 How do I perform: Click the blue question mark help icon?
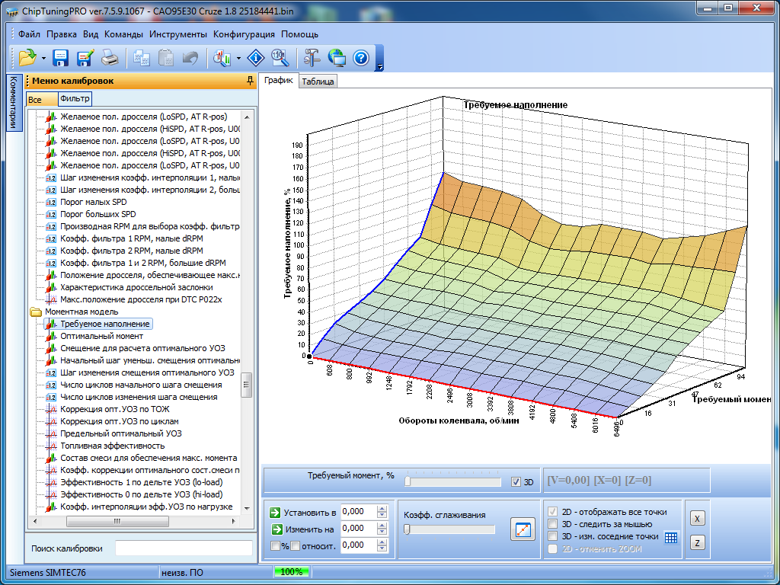(361, 57)
